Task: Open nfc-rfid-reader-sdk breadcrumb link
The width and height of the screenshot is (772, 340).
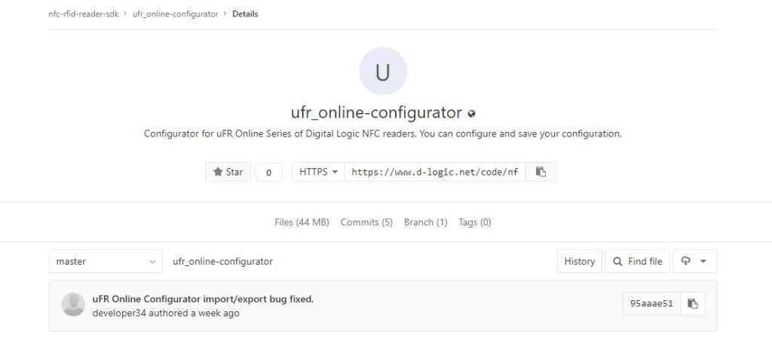Action: click(83, 14)
